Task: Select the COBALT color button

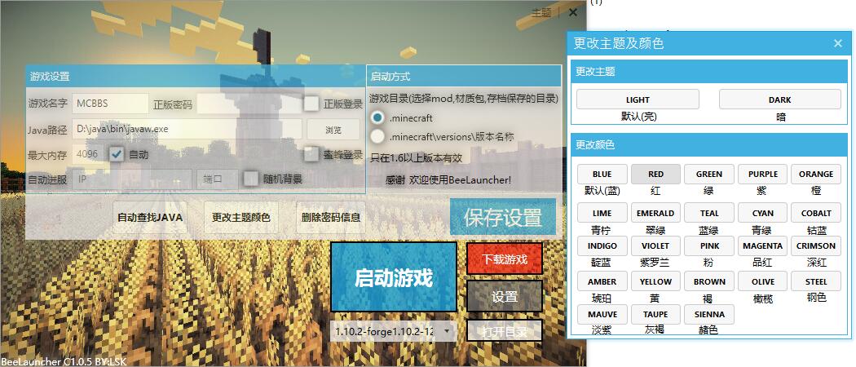Action: click(x=816, y=213)
